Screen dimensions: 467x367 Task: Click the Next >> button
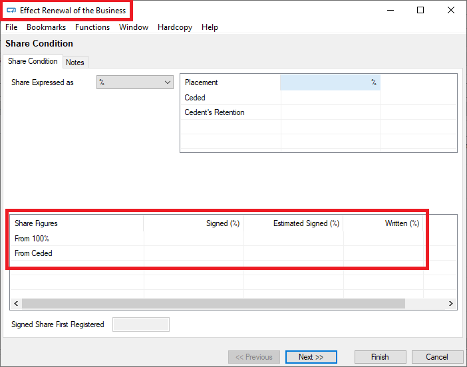pos(311,357)
